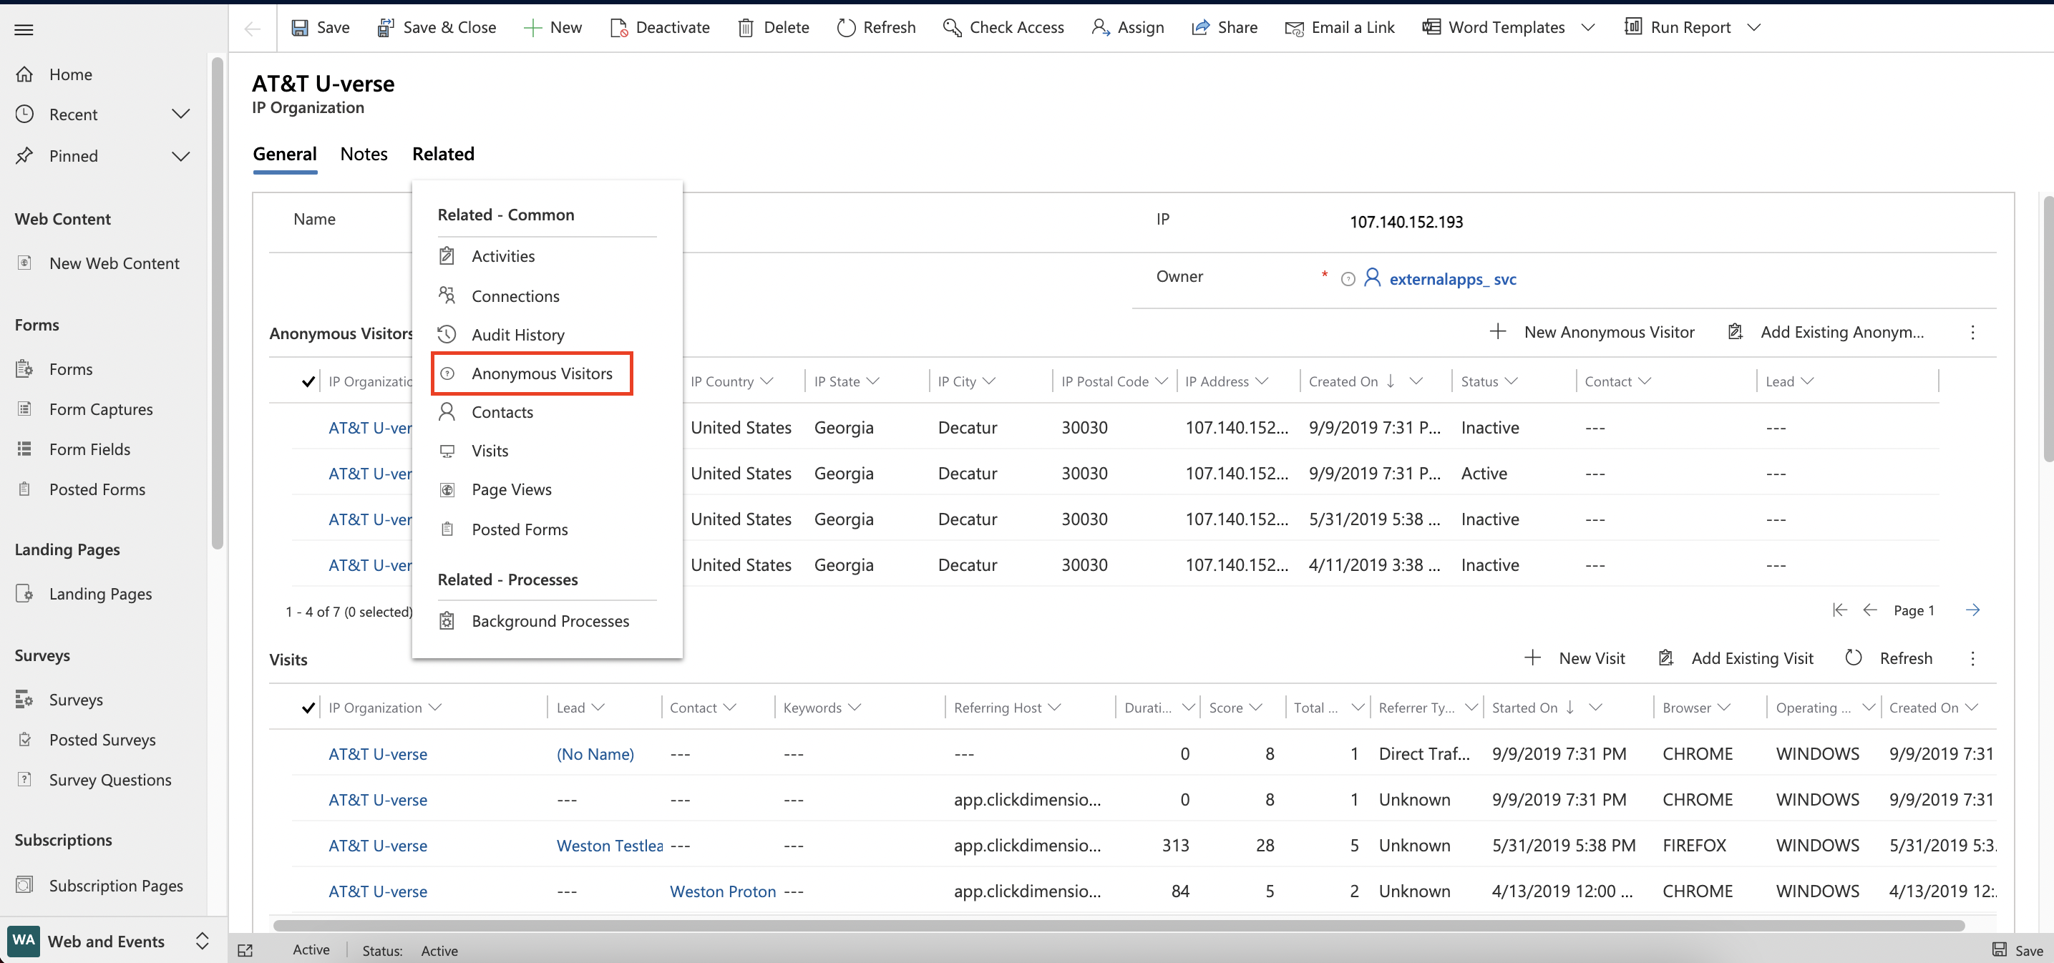Expand the Run Report dropdown arrow
The image size is (2054, 963).
tap(1753, 27)
